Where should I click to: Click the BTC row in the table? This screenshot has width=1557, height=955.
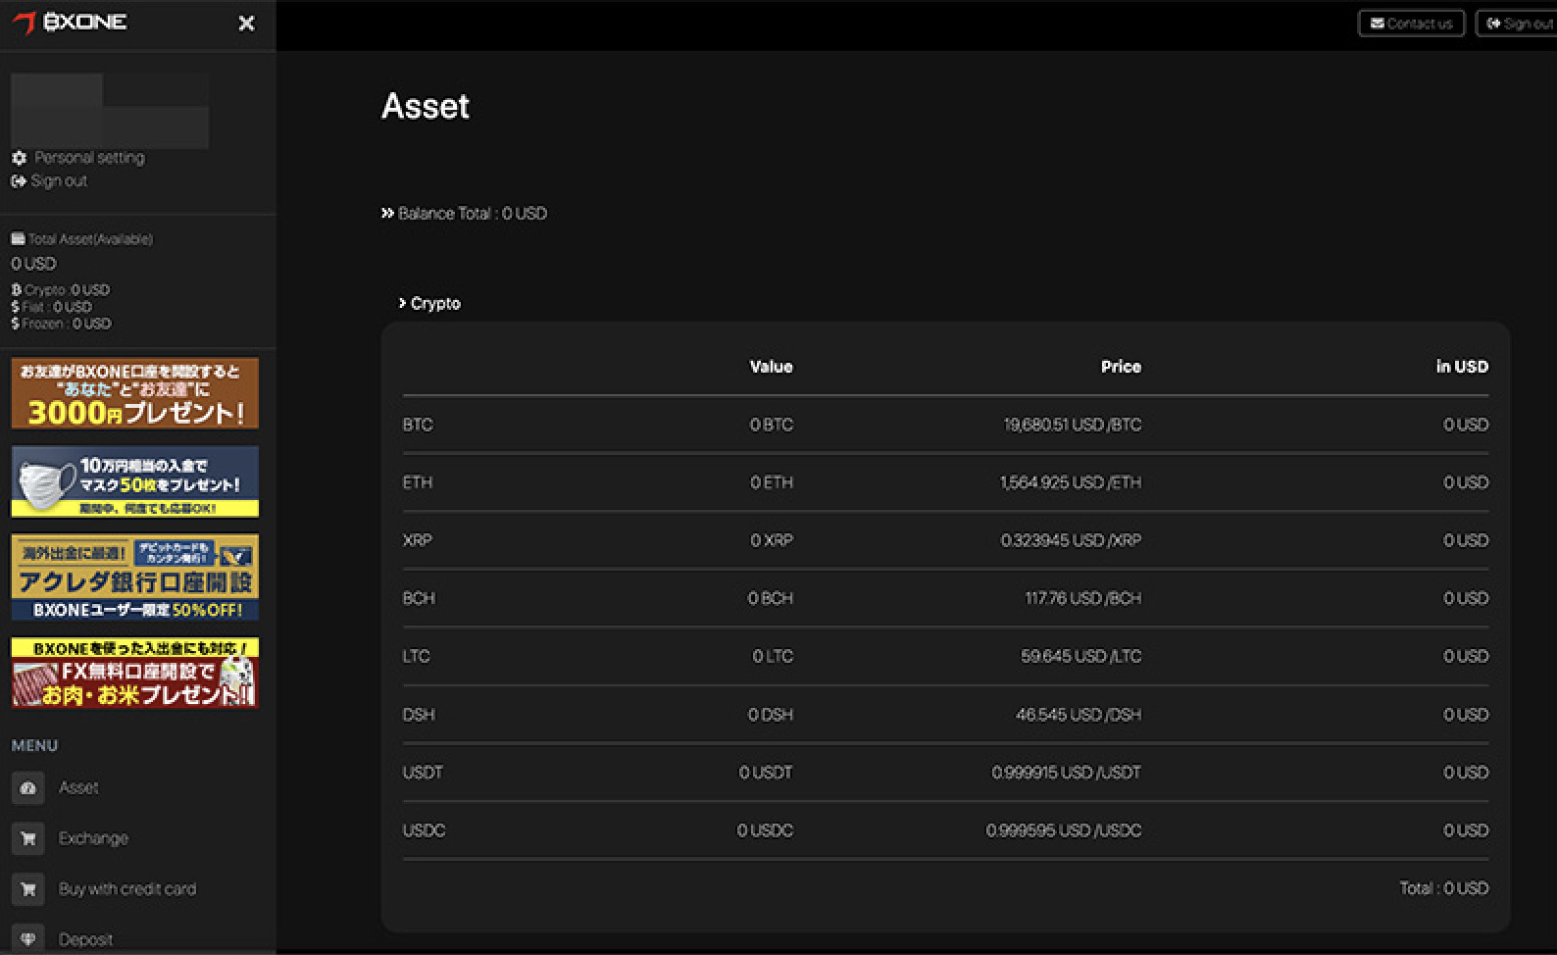point(944,425)
